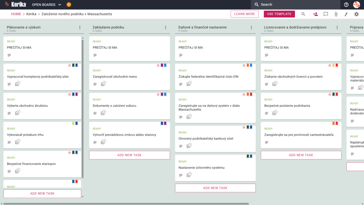Screen dimensions: 364x205
Task: Click USE TEMPLATE button
Action: [279, 14]
